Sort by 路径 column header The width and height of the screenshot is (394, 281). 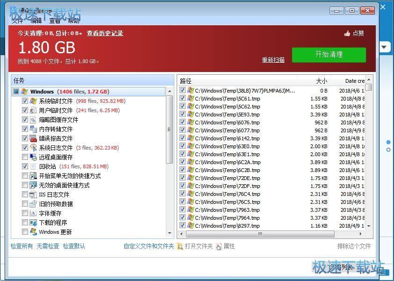tap(238, 81)
